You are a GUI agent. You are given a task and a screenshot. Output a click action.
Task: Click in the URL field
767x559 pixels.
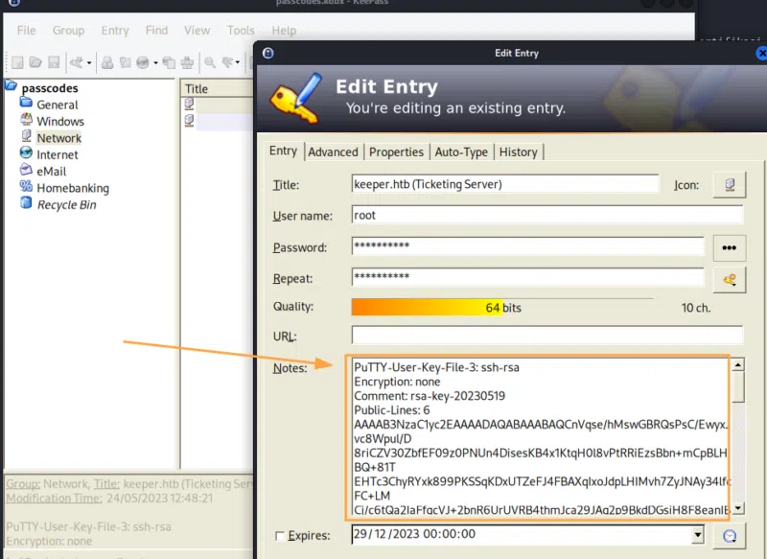click(x=547, y=336)
